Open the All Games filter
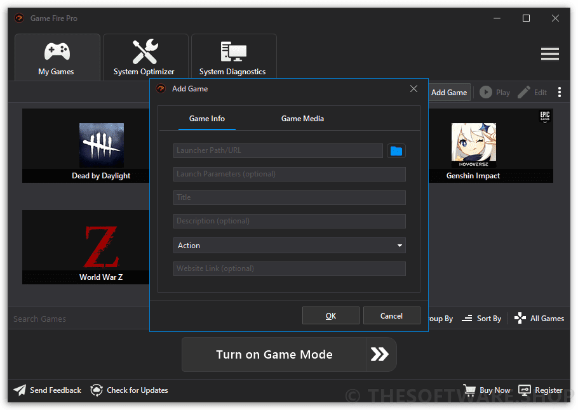Image resolution: width=578 pixels, height=410 pixels. [x=539, y=318]
